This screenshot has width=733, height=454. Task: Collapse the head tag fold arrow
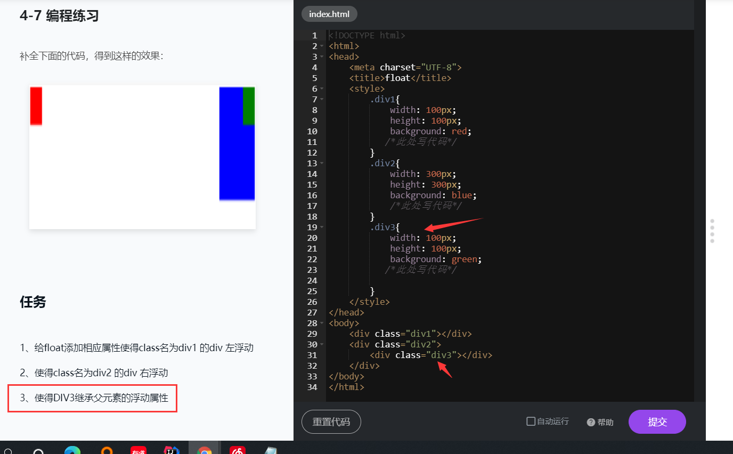coord(322,56)
